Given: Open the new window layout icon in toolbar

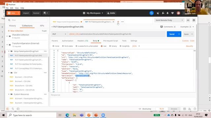Looking at the screenshot, I should point(46,13).
